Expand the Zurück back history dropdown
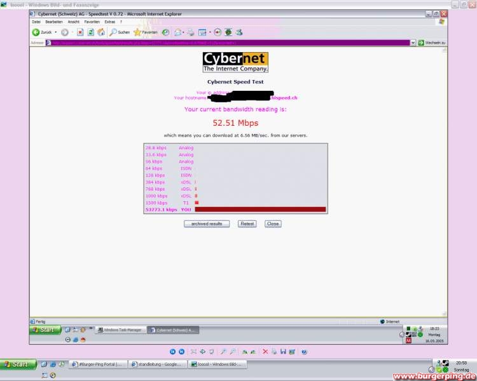Screen dimensions: 477x381 pos(55,32)
